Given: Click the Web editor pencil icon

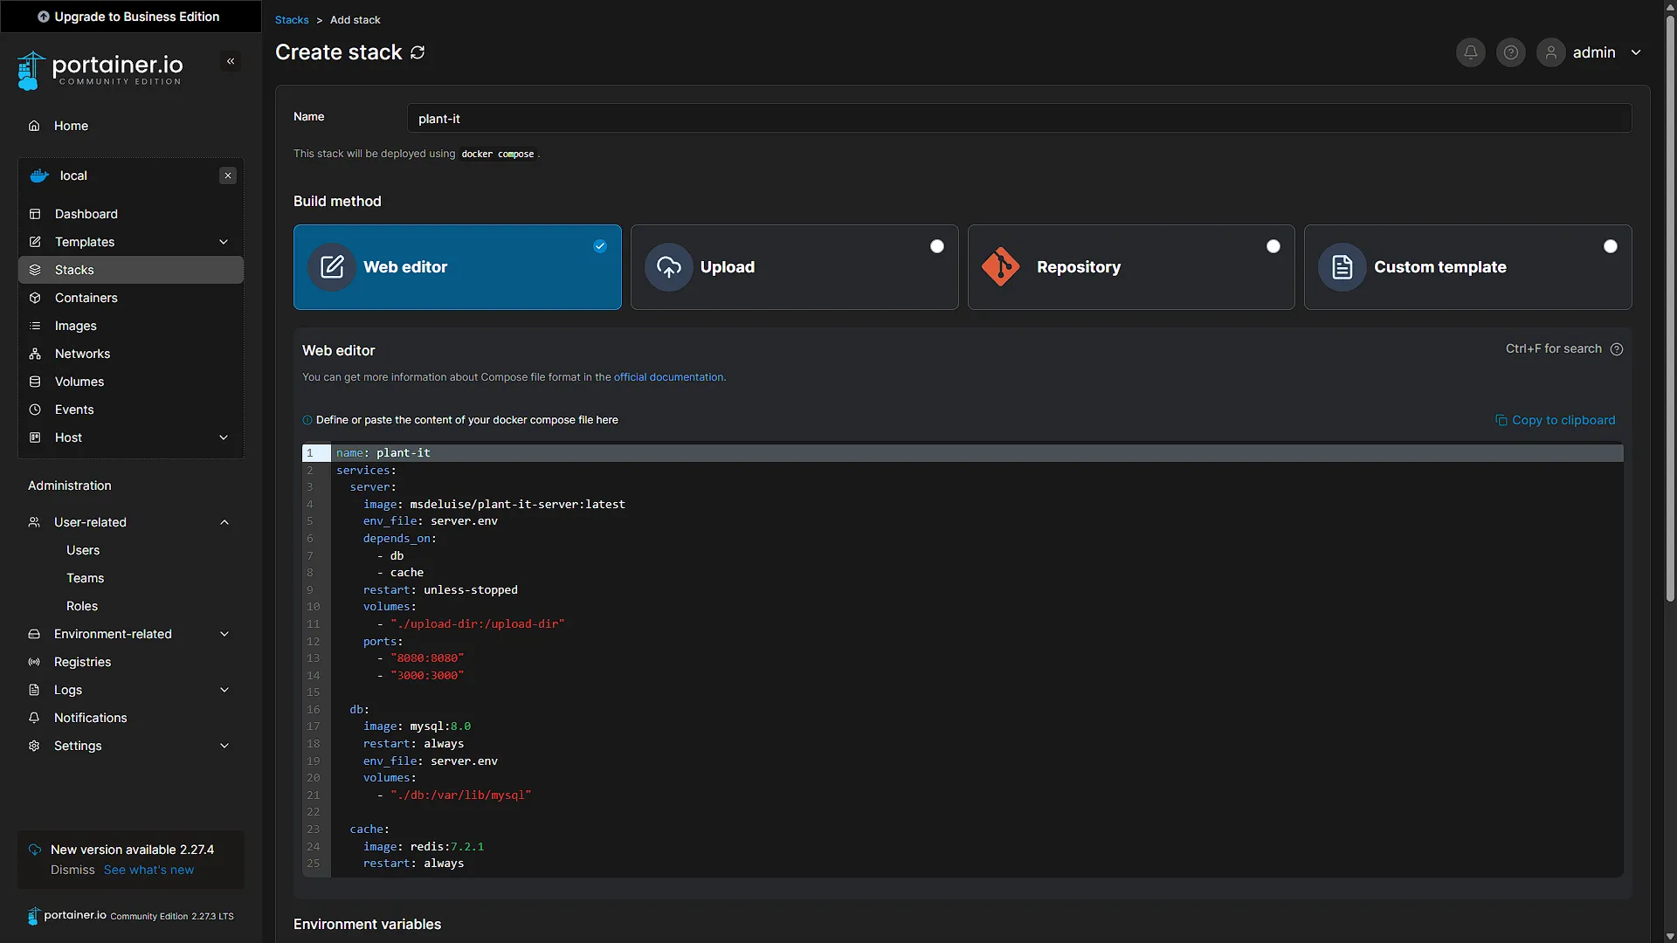Looking at the screenshot, I should [332, 267].
